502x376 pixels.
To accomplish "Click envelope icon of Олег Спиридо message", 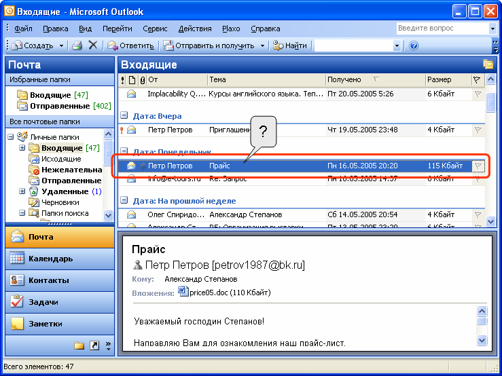I will point(131,214).
